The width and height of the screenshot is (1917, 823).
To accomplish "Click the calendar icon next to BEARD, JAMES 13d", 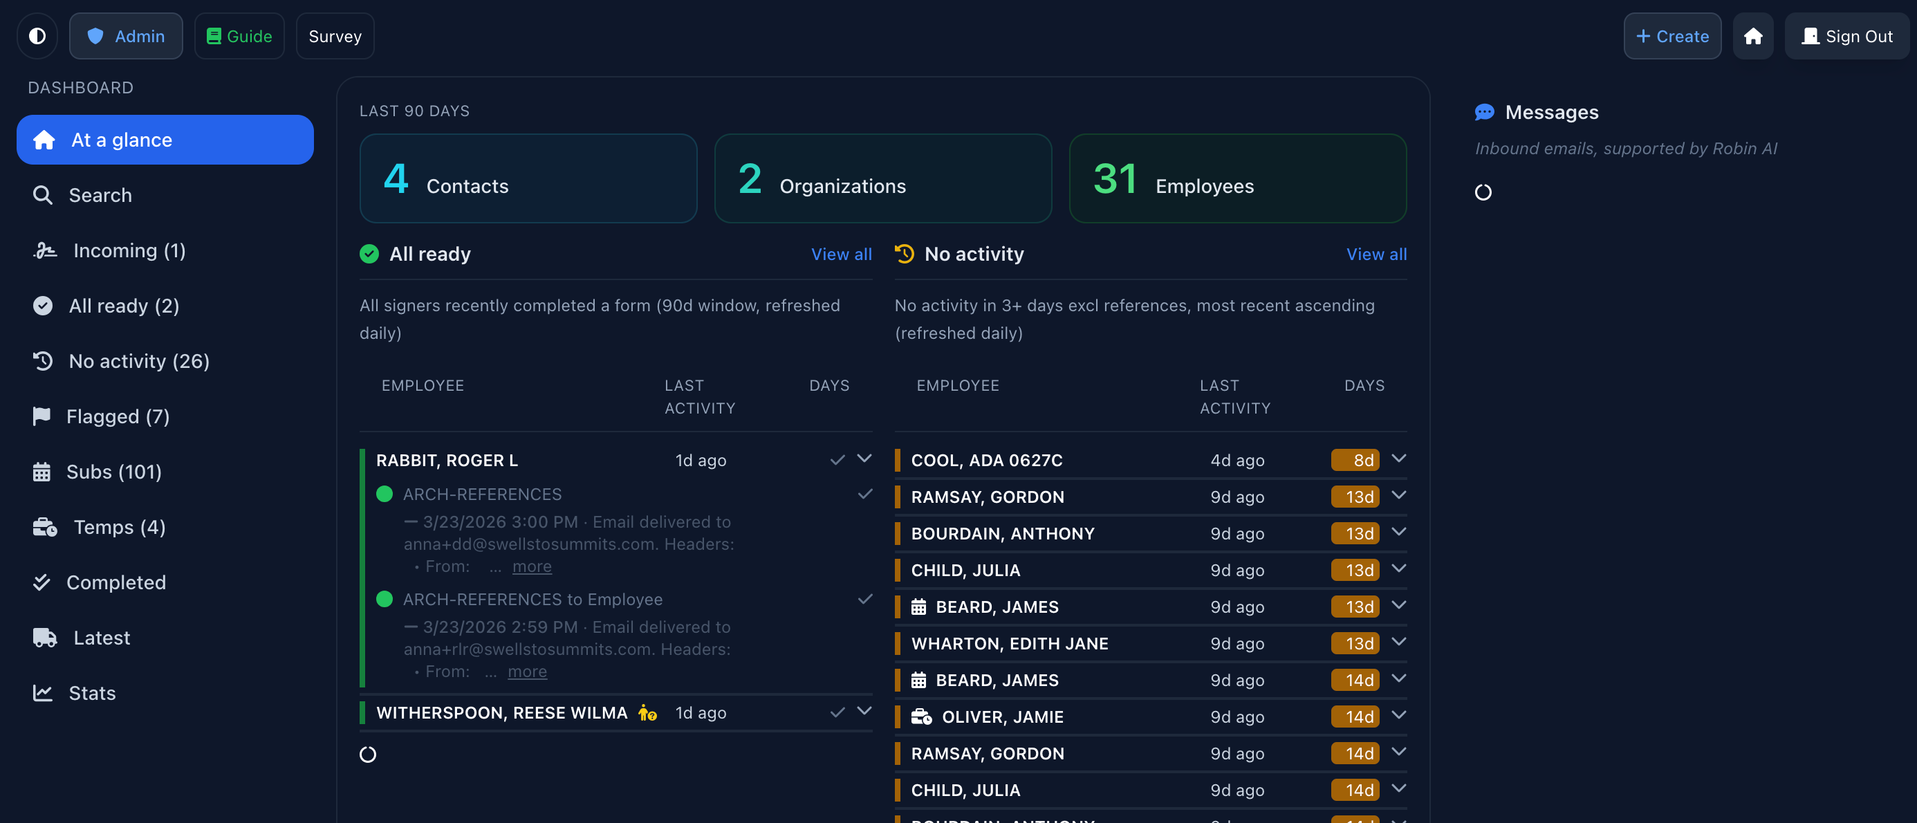I will [918, 607].
